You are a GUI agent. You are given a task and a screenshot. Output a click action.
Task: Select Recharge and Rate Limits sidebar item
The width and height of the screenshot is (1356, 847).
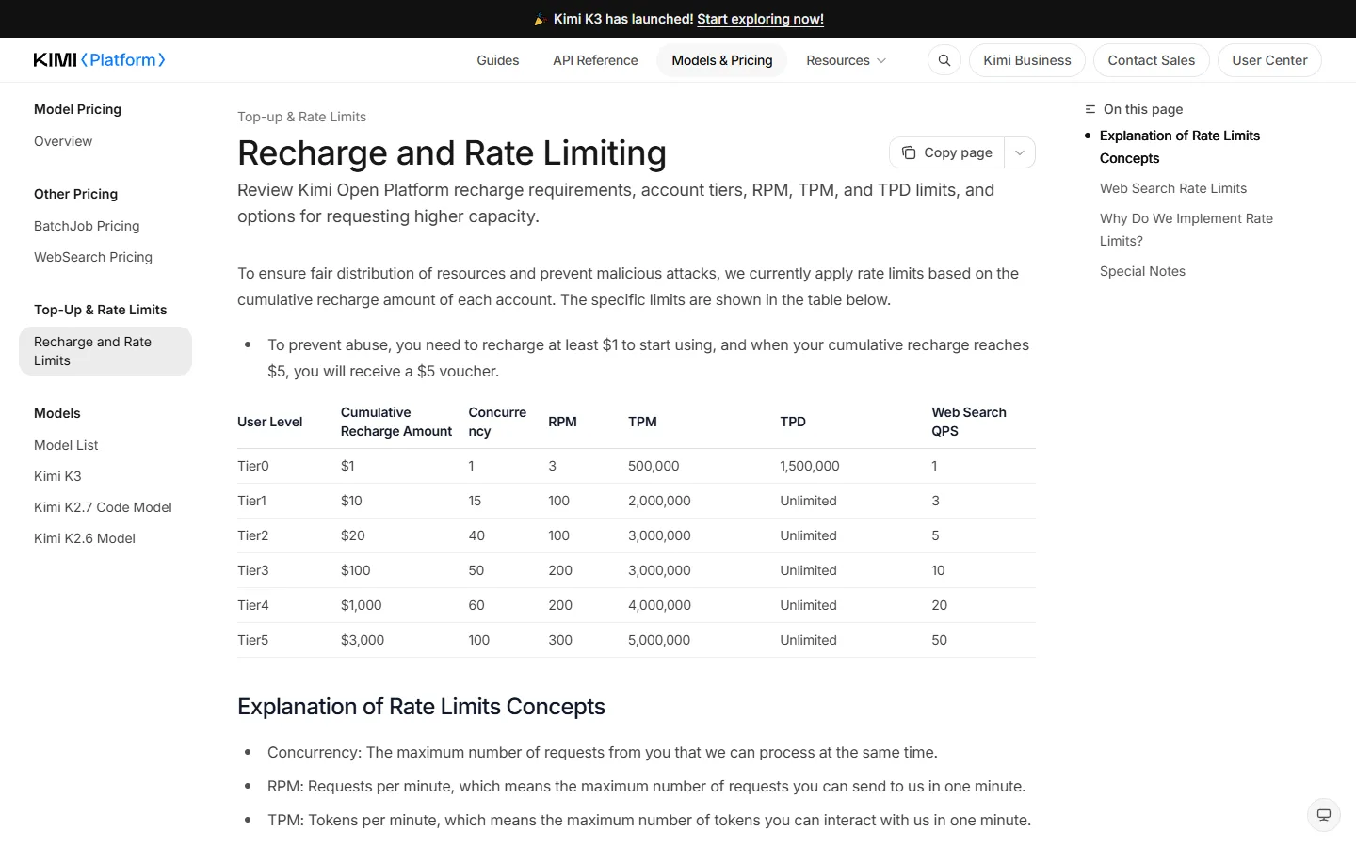pos(105,351)
